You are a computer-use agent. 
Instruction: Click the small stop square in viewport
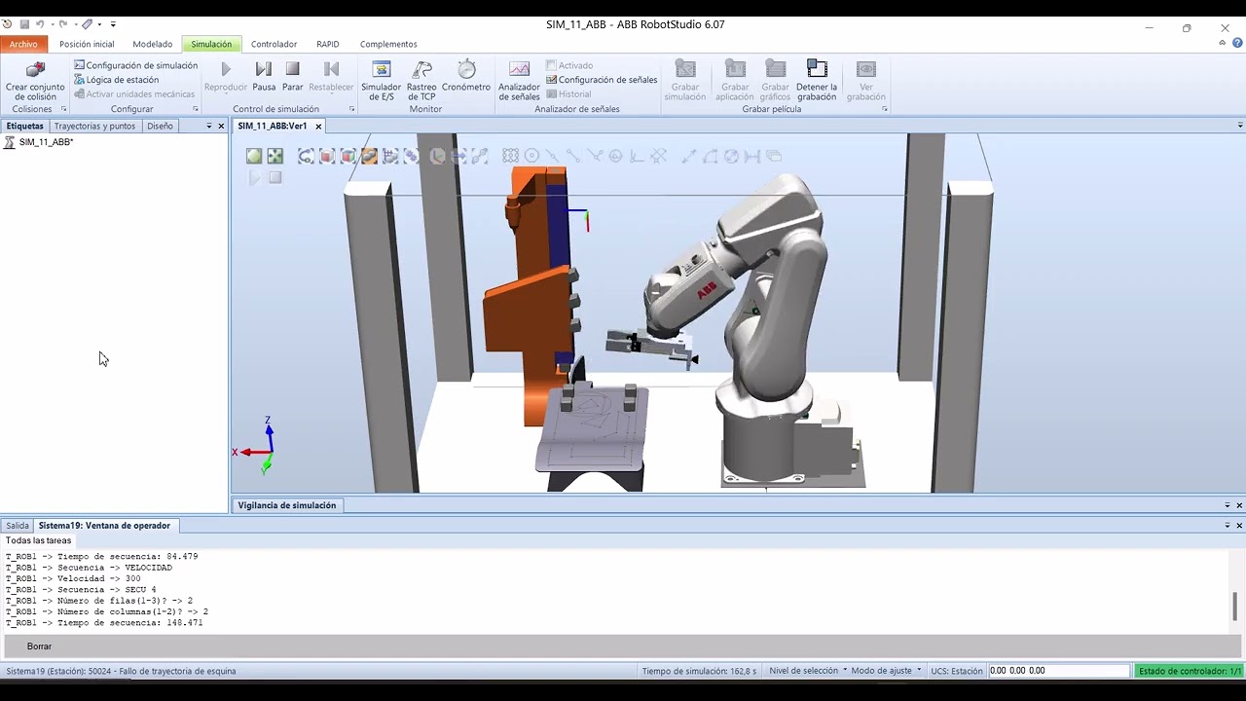(275, 177)
